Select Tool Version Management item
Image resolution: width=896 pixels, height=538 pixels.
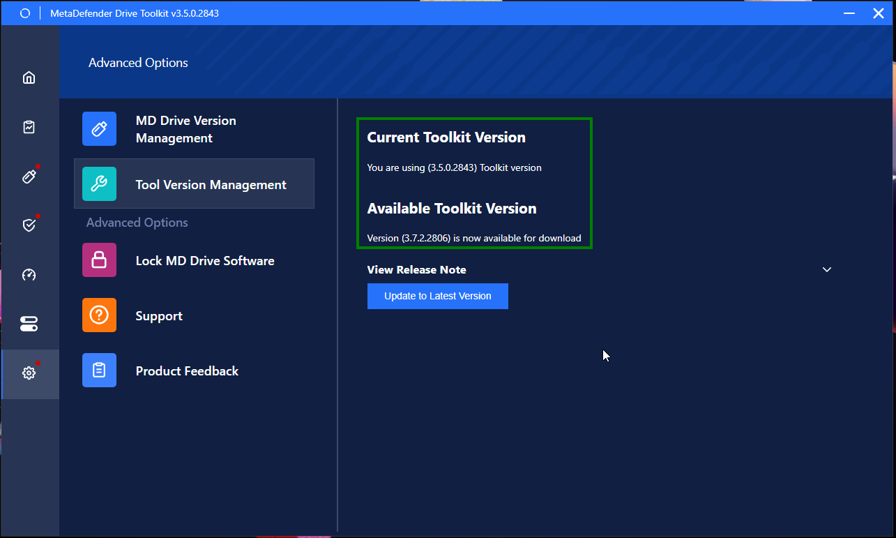tap(194, 184)
